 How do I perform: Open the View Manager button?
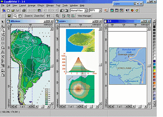(x=84, y=16)
